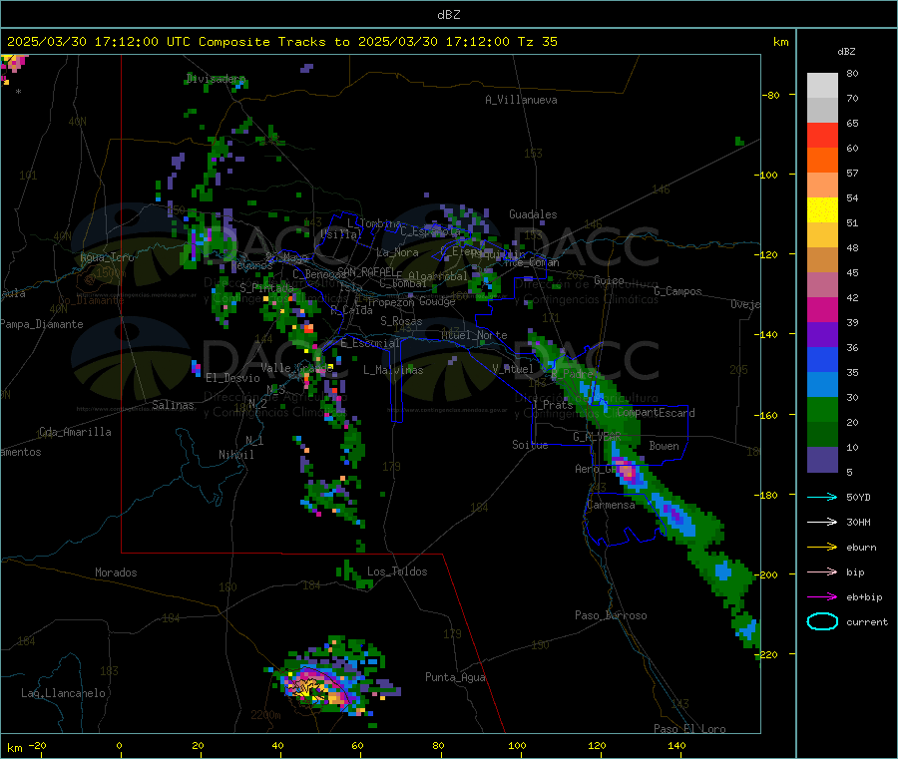Screen dimensions: 898x759
Task: Click the 'CompantEscard' map label
Action: 656,413
